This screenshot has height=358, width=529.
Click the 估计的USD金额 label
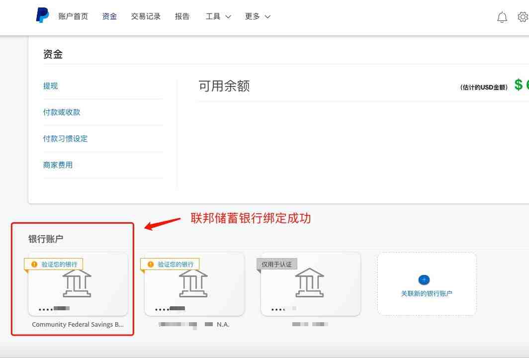pyautogui.click(x=484, y=87)
